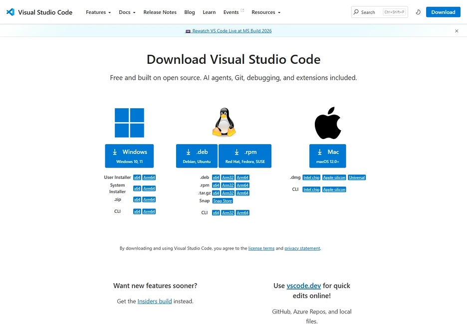This screenshot has height=324, width=467.
Task: Download Linux CLI Arm32
Action: [x=228, y=213]
